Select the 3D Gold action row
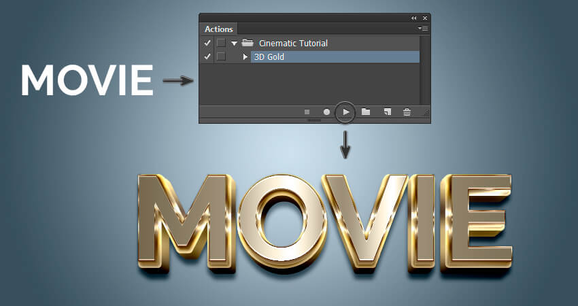Image resolution: width=578 pixels, height=306 pixels. [x=335, y=56]
